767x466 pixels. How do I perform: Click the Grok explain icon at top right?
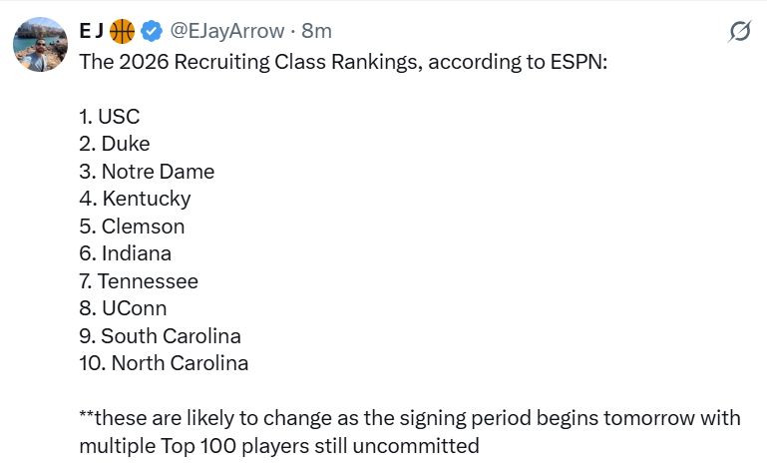coord(739,32)
